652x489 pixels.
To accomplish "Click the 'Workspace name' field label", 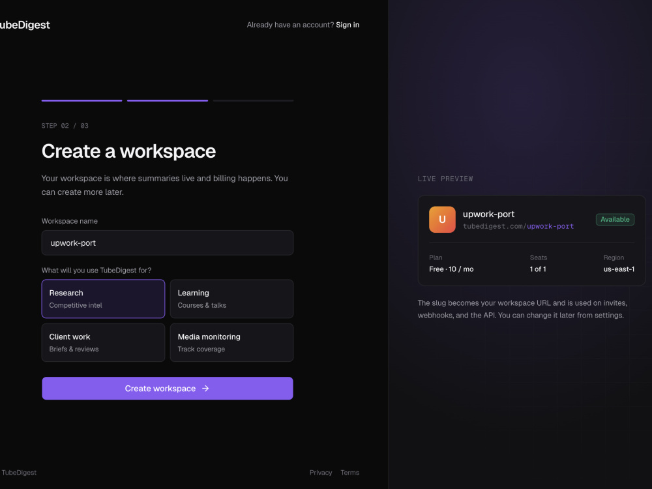I will click(x=70, y=221).
